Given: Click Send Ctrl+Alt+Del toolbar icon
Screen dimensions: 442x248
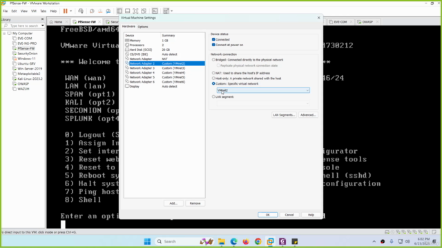Looking at the screenshot, I should 81,11.
